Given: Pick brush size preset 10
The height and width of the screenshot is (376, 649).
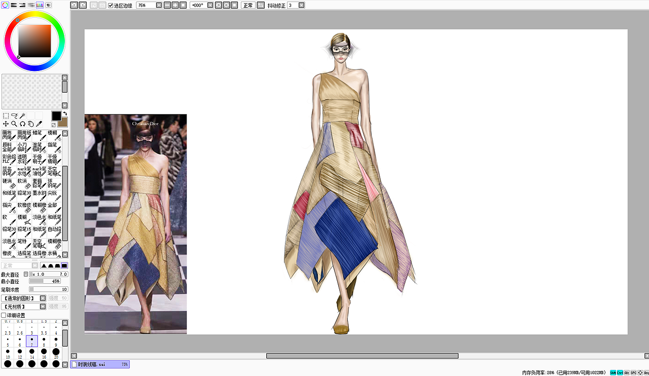Looking at the screenshot, I should (8, 353).
